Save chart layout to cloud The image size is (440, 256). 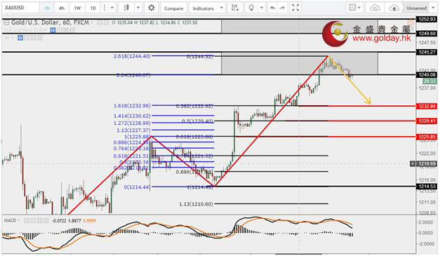(x=394, y=8)
